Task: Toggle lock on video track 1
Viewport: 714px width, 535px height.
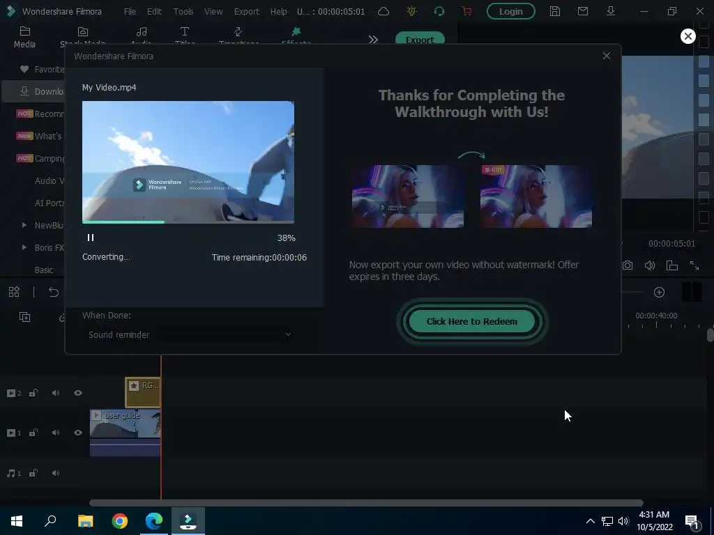Action: tap(33, 433)
